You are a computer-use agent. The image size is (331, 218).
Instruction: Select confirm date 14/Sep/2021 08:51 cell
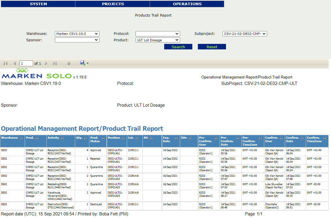click(x=295, y=206)
